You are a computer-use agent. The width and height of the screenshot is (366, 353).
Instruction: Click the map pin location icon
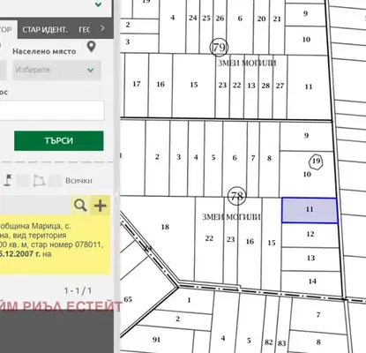click(92, 47)
